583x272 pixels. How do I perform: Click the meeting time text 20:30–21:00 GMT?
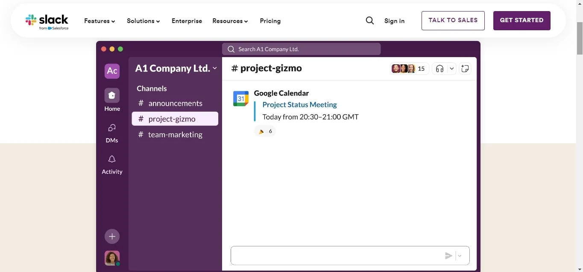click(329, 117)
